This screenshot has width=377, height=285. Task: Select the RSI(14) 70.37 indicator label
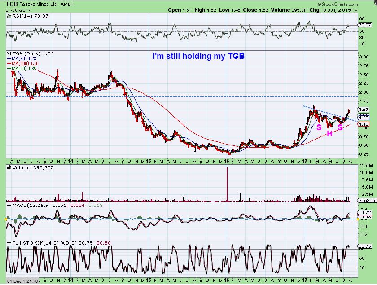(30, 16)
